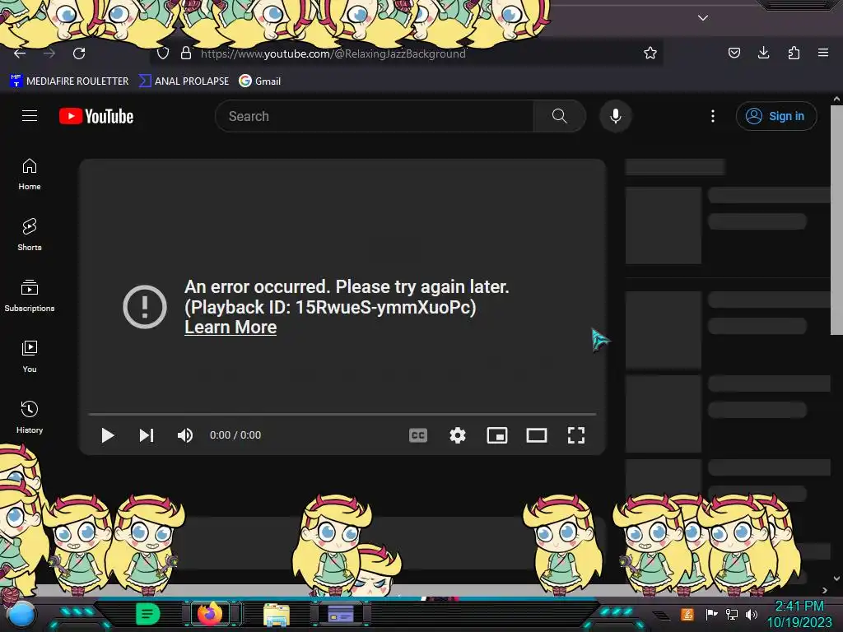Open the Pocket save icon
Screen dimensions: 843x632
pyautogui.click(x=734, y=53)
